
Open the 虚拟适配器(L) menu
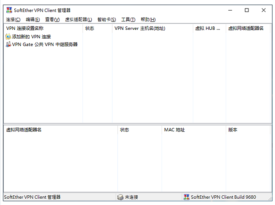(x=78, y=19)
